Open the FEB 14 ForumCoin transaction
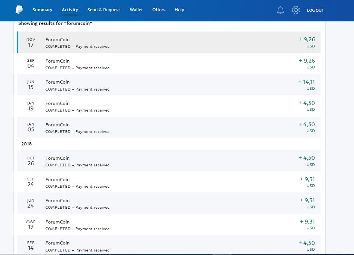 (x=169, y=245)
